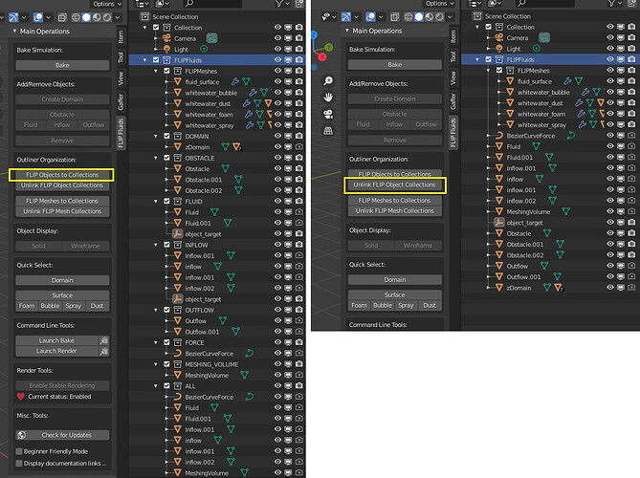Click the Camera object icon in the right outliner
Viewport: 640px width, 478px height.
[x=498, y=37]
